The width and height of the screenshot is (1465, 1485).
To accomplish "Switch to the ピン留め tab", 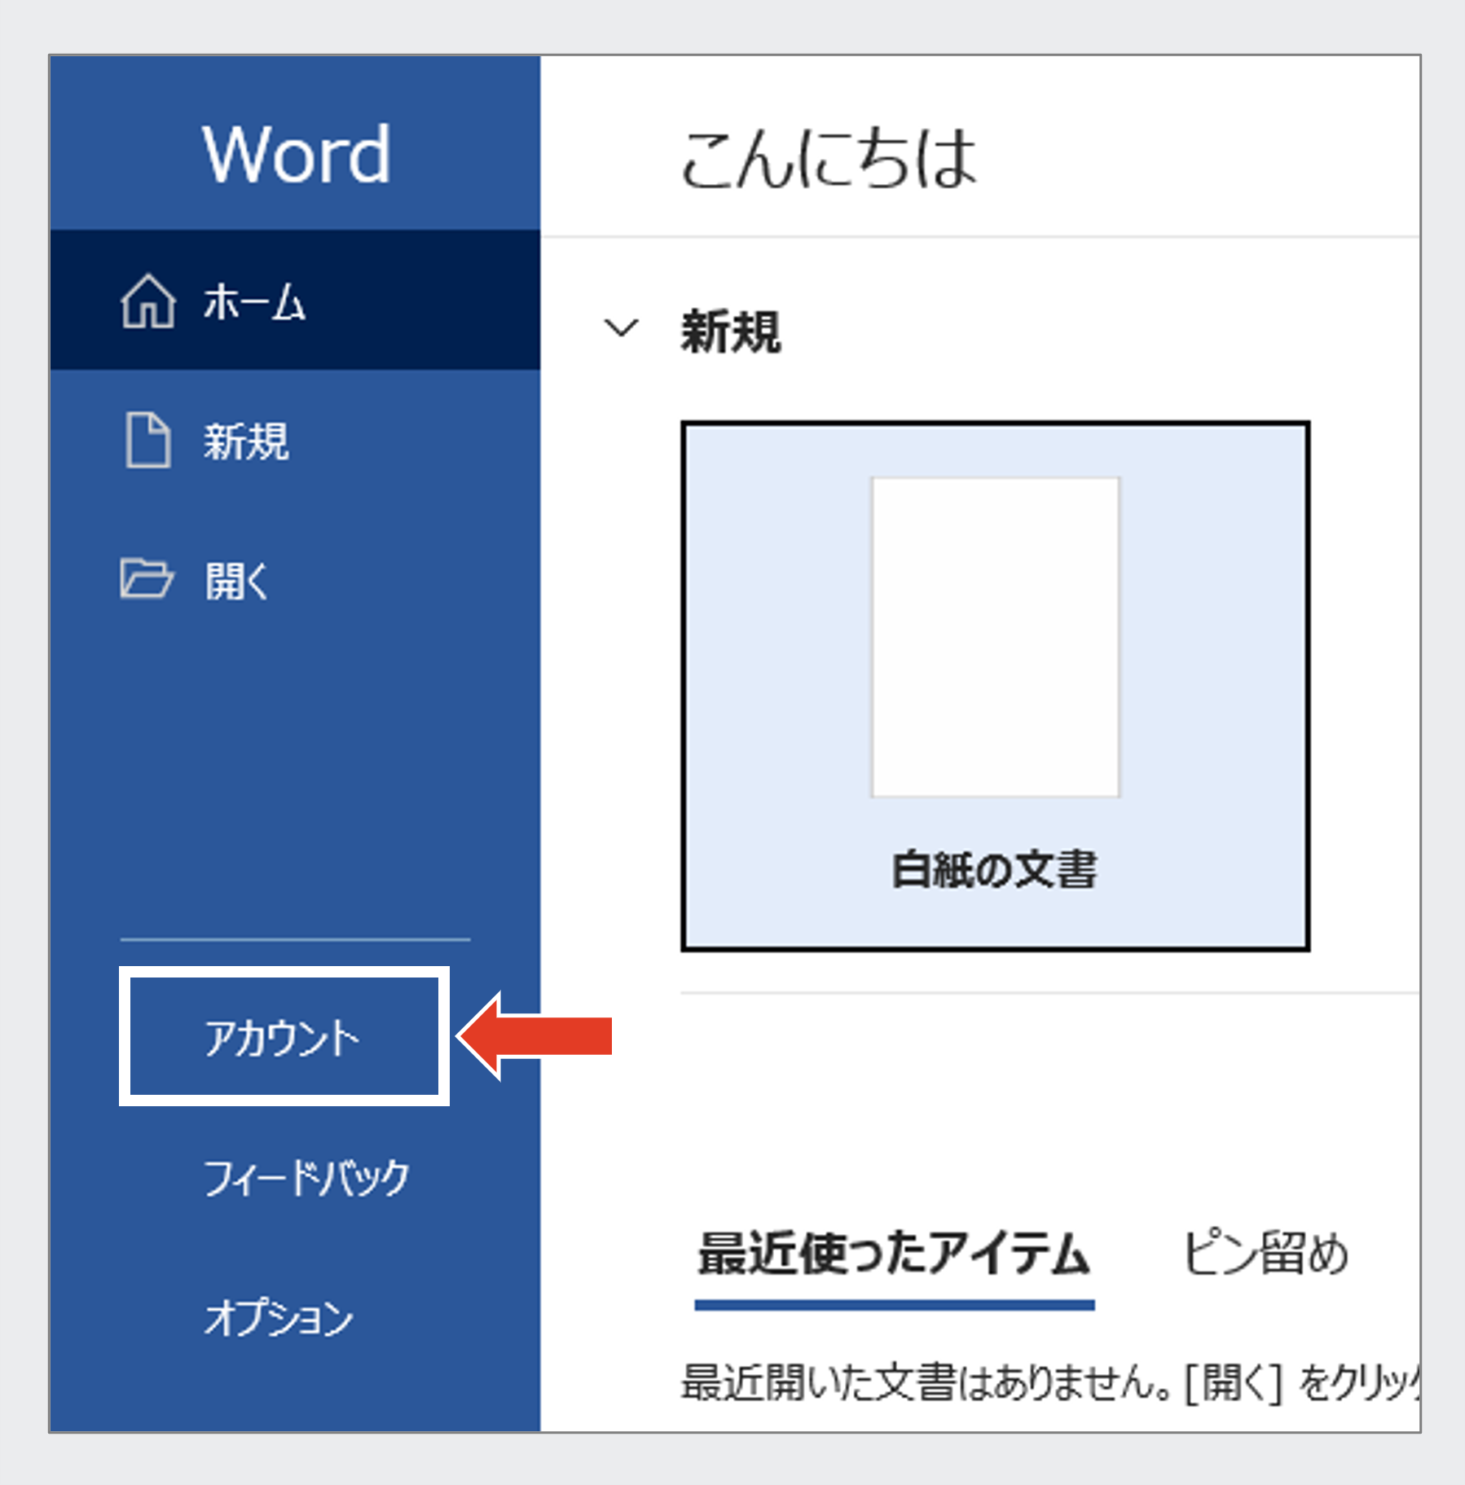I will (x=1265, y=1254).
